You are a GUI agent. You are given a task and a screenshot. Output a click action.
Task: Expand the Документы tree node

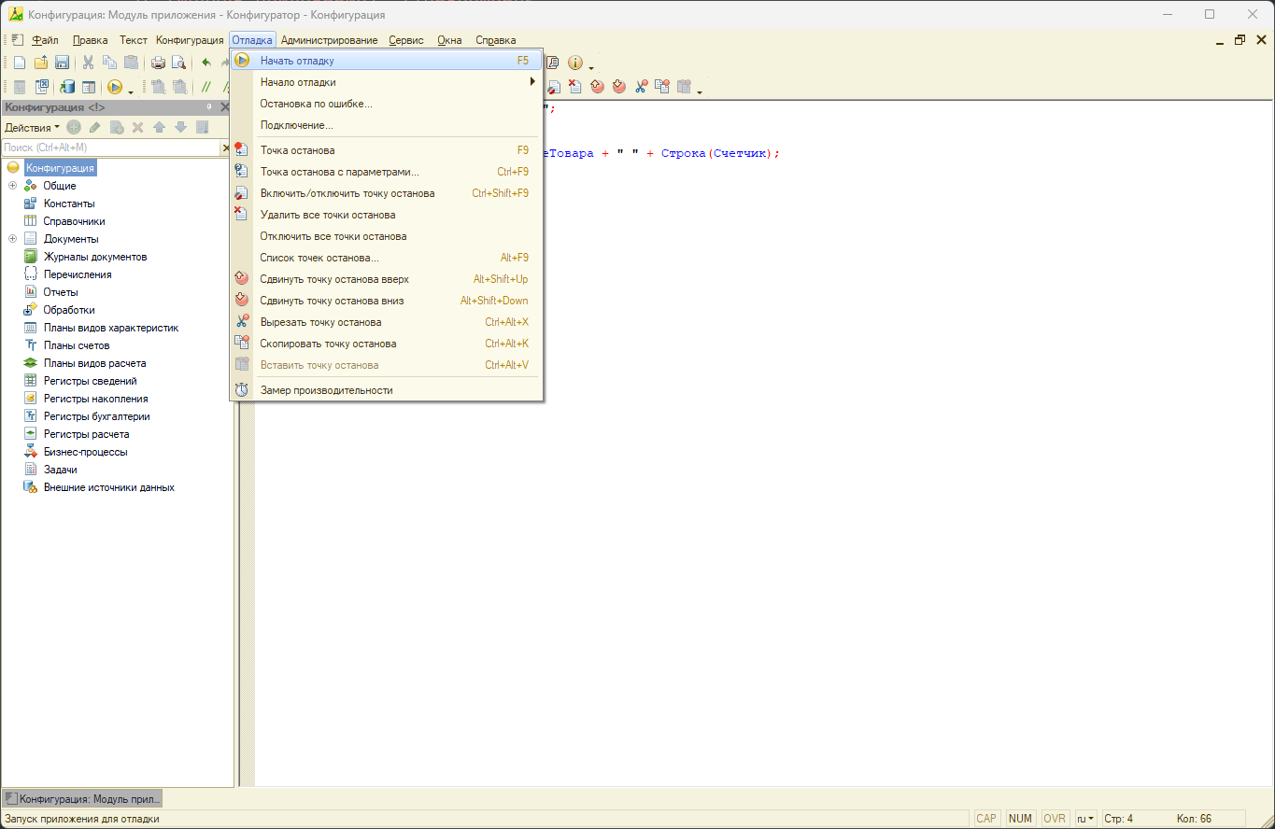(x=13, y=239)
